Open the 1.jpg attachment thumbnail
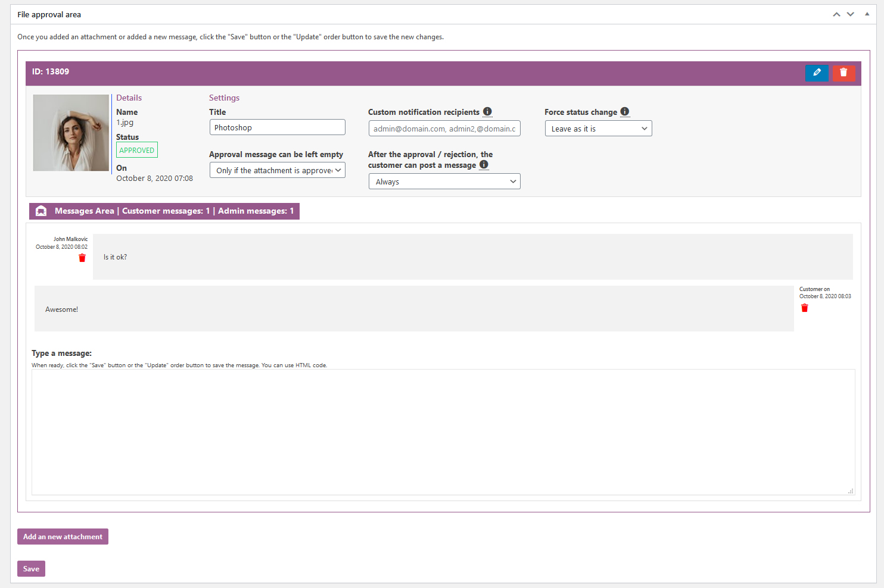The height and width of the screenshot is (588, 884). 71,133
